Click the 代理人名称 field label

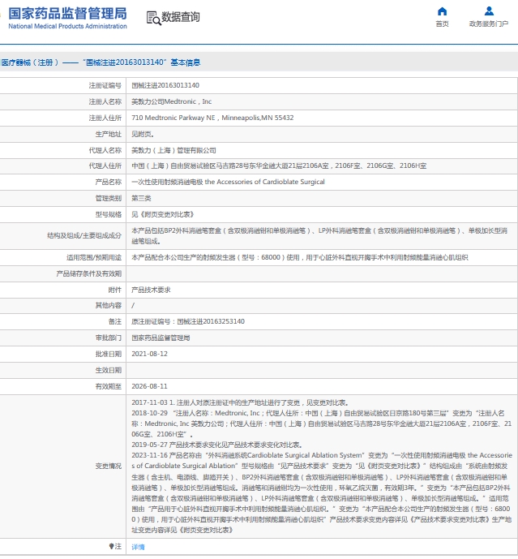pyautogui.click(x=105, y=150)
